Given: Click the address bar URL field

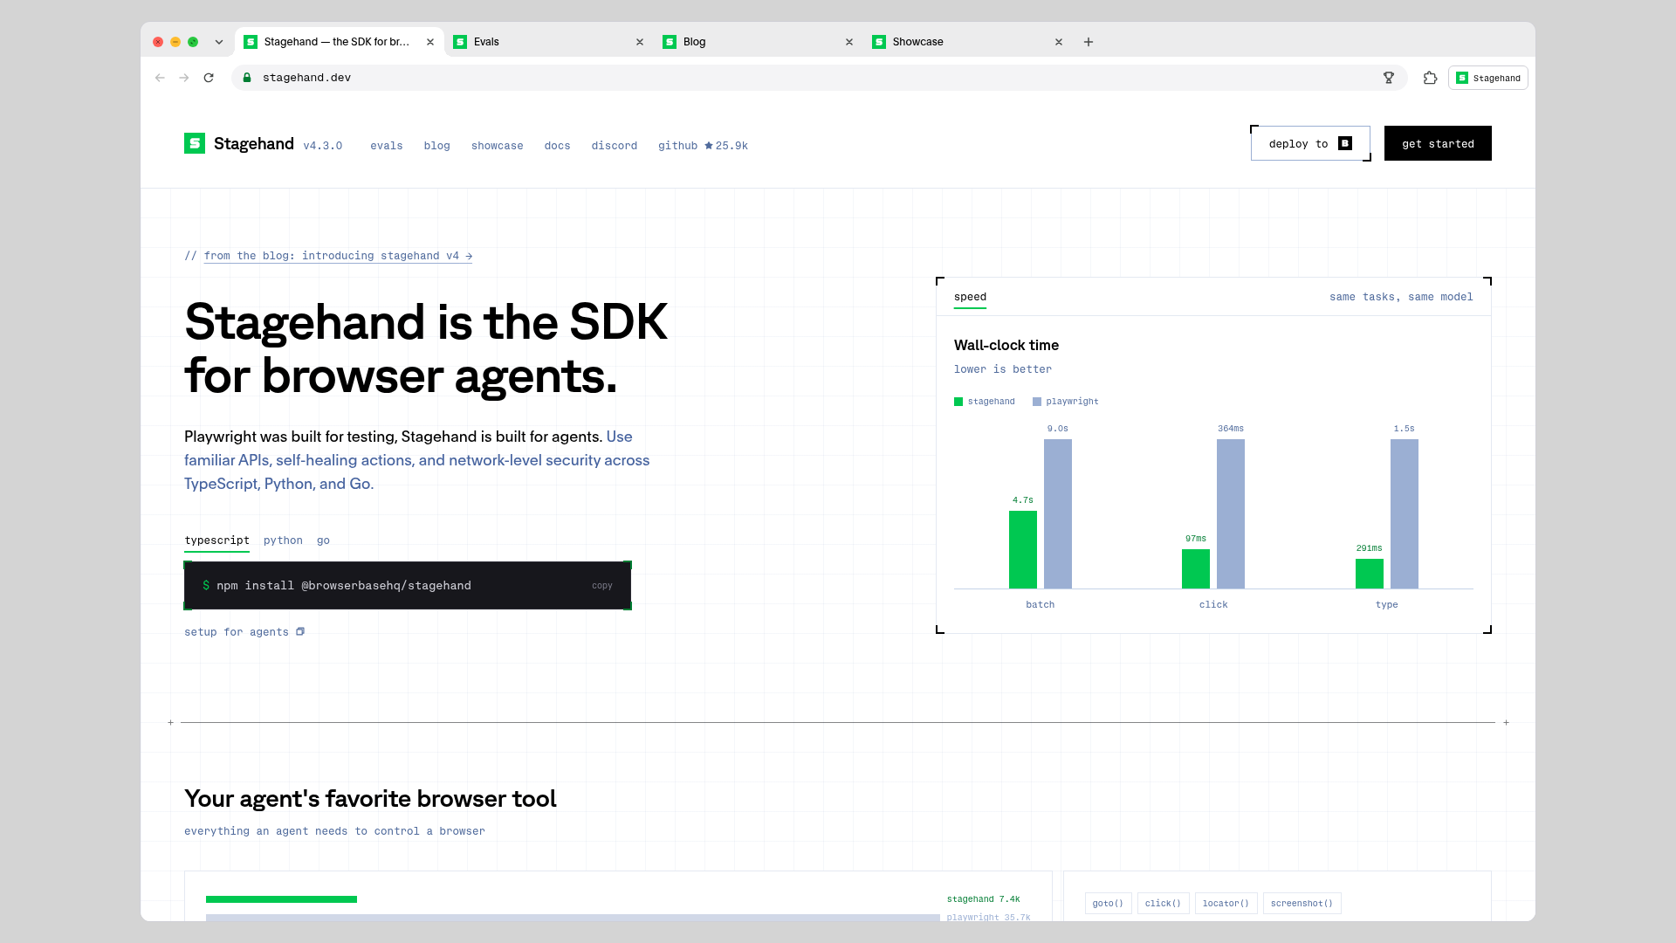Looking at the screenshot, I should pos(819,78).
